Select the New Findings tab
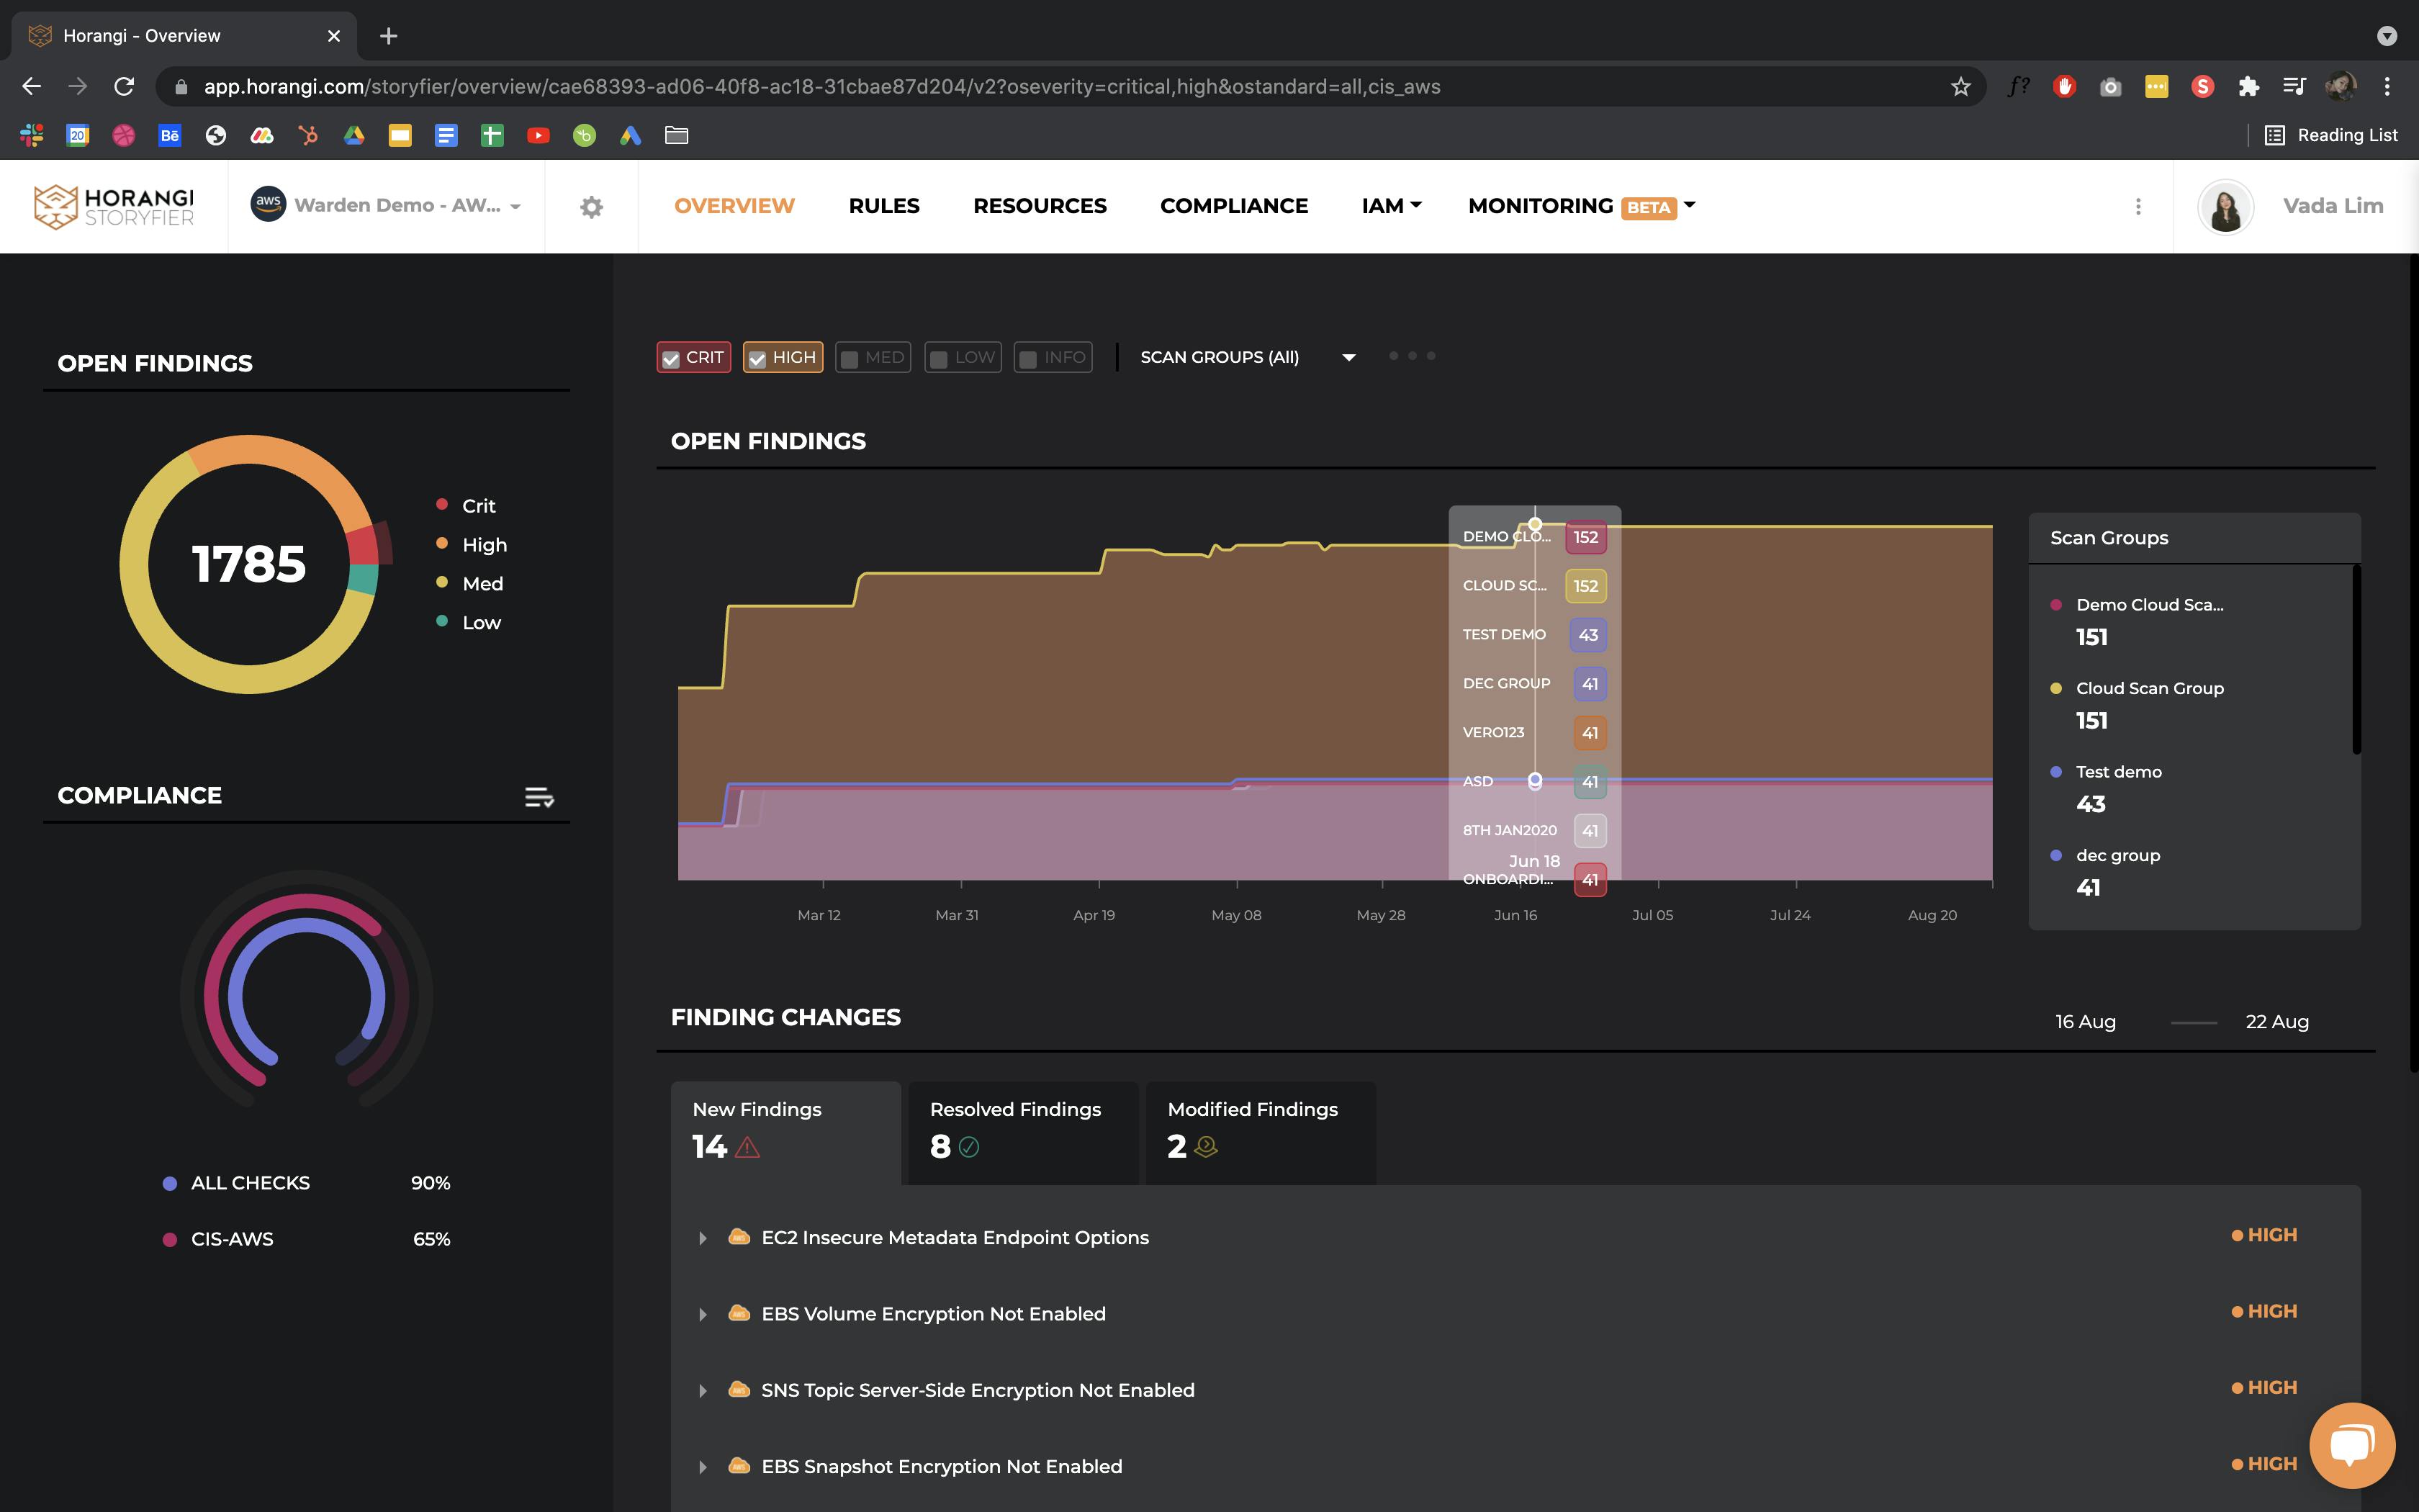 tap(785, 1133)
